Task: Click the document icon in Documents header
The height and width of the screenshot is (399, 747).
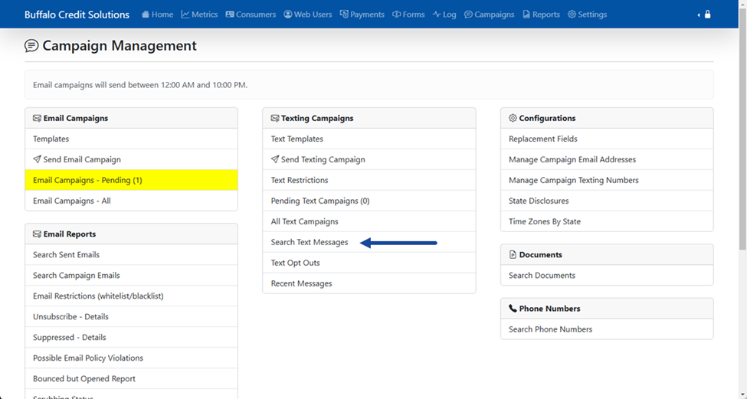Action: pyautogui.click(x=513, y=254)
